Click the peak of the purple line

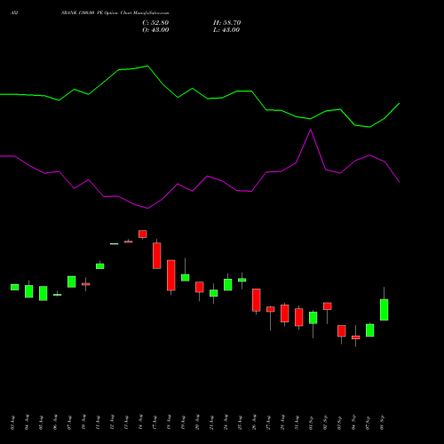point(311,130)
